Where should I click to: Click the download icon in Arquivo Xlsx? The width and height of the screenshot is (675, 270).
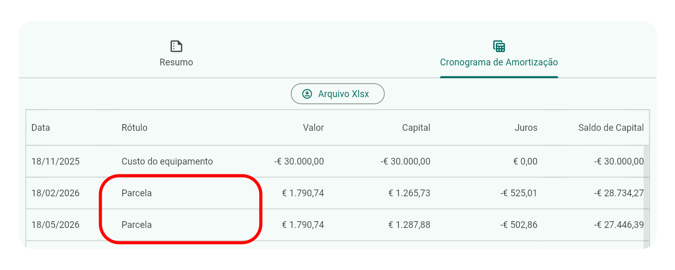pyautogui.click(x=307, y=94)
